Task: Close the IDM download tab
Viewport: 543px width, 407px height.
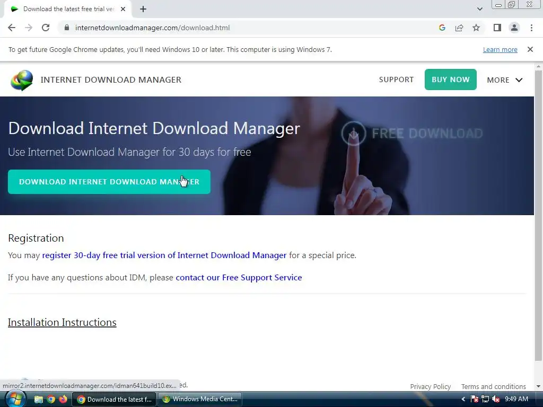Action: tap(123, 9)
